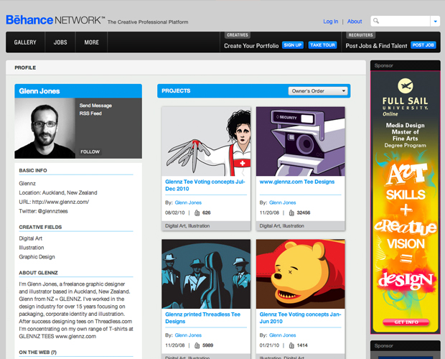445x359 pixels.
Task: Click Glenn Jones profile photo
Action: point(44,129)
